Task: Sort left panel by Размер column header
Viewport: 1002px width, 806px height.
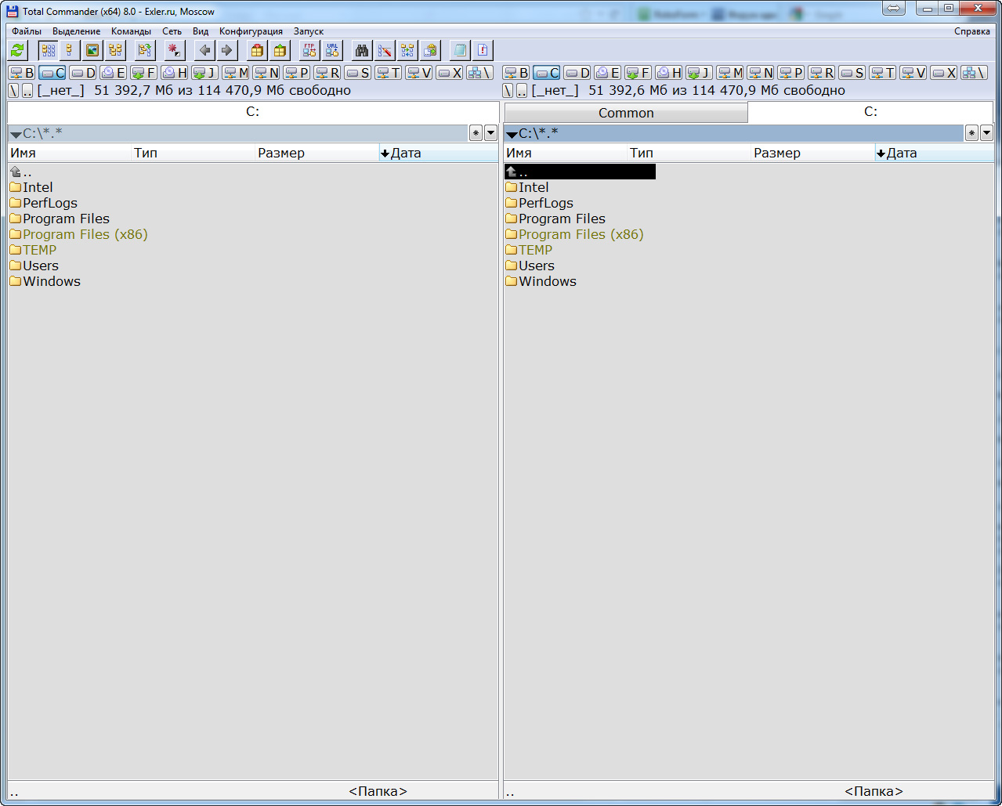Action: [281, 153]
